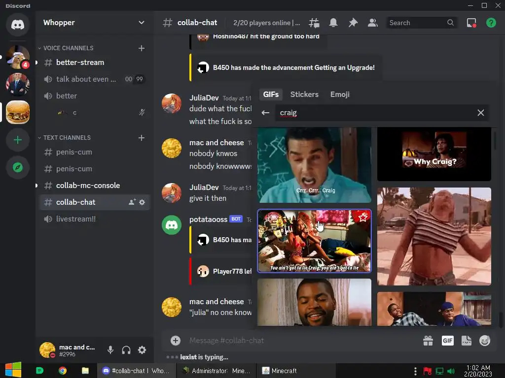Toggle the member list
The height and width of the screenshot is (378, 505).
(373, 23)
